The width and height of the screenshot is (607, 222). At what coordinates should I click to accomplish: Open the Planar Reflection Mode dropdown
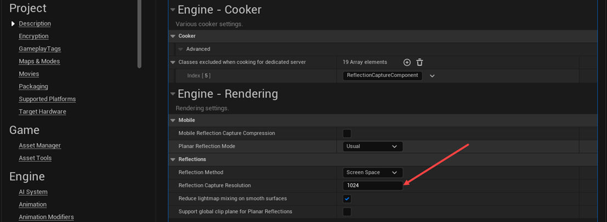372,146
